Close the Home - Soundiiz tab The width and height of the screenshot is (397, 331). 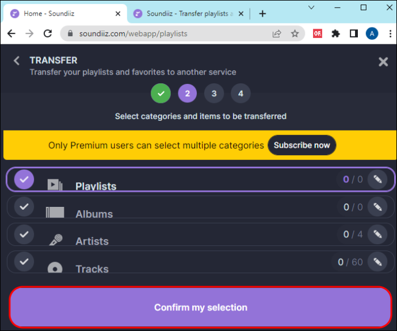118,14
